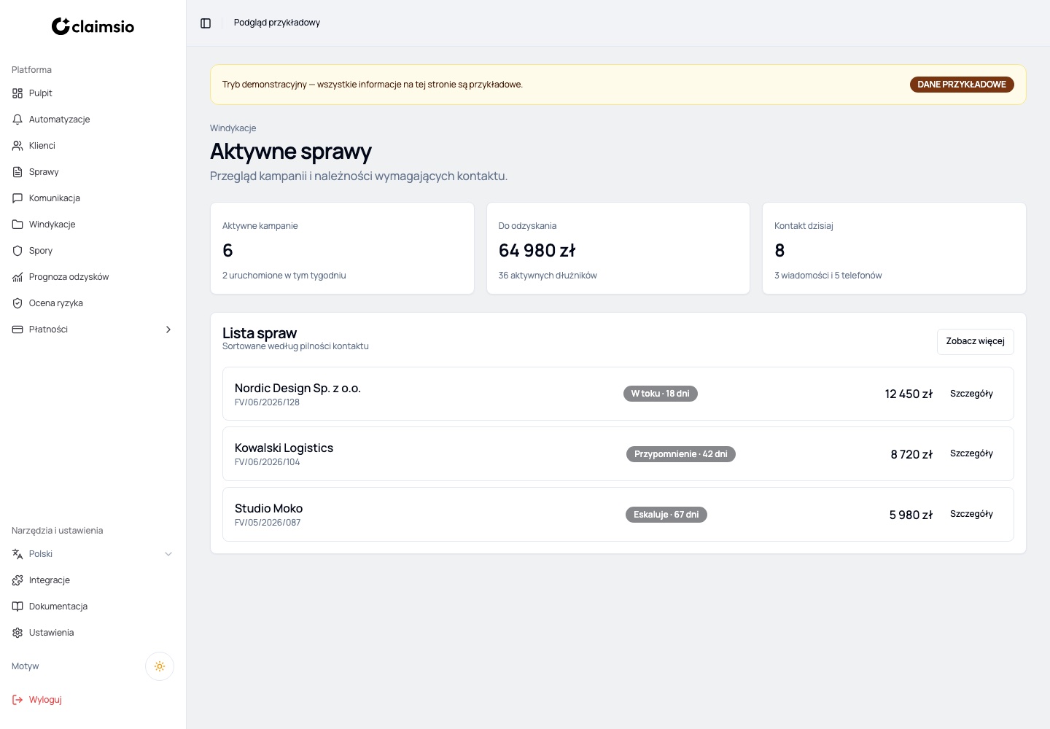Toggle the sidebar panel icon
Image resolution: width=1050 pixels, height=729 pixels.
[x=206, y=23]
